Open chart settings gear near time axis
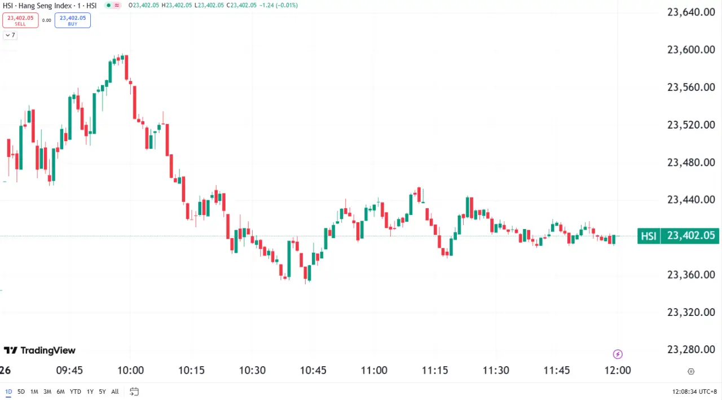 coord(691,371)
